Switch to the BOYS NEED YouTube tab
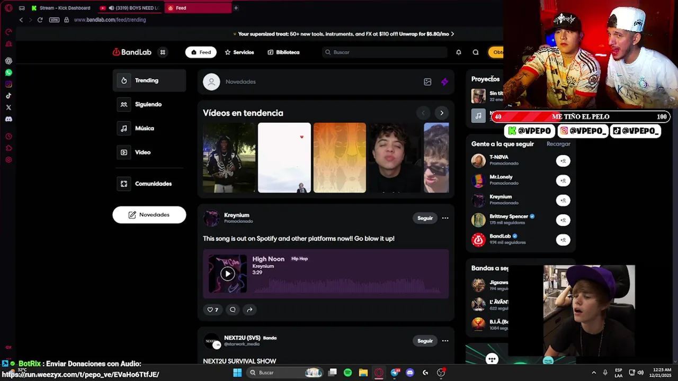Image resolution: width=678 pixels, height=381 pixels. click(130, 8)
